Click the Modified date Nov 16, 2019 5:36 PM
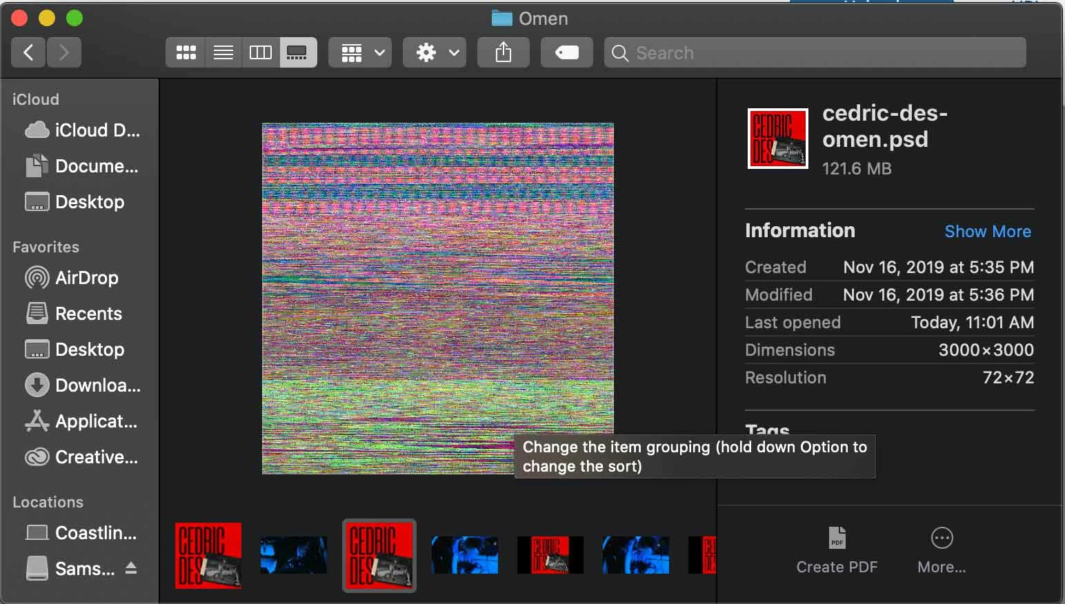Viewport: 1065px width, 604px height. click(x=938, y=294)
